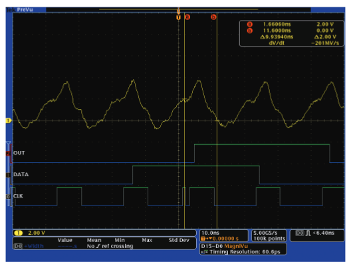This screenshot has width=351, height=266.
Task: Click the Min column header
Action: coord(120,240)
